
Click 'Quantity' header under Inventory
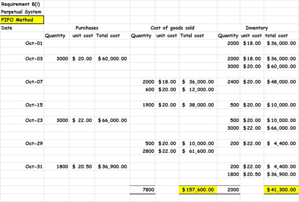tap(229, 35)
